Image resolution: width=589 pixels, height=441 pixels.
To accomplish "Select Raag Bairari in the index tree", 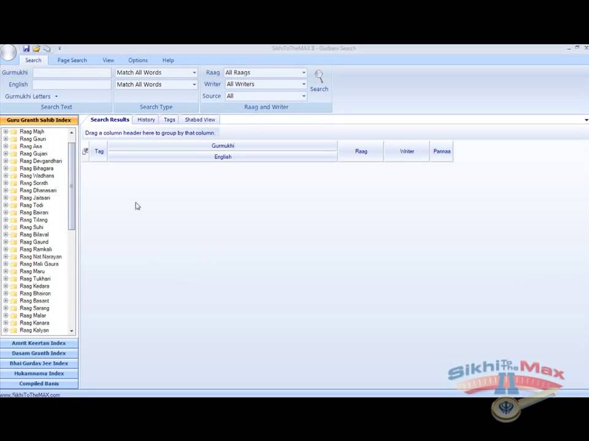I will [x=34, y=213].
